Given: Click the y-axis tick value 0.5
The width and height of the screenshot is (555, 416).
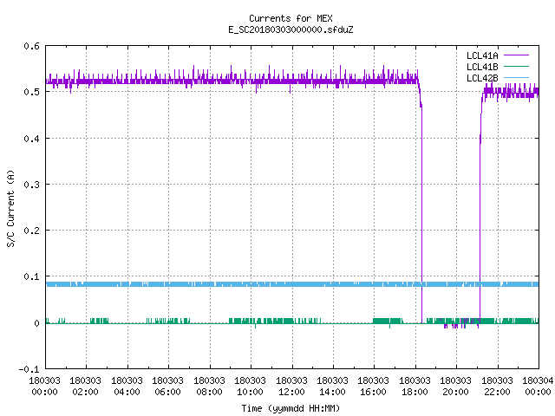Looking at the screenshot, I should click(x=31, y=92).
